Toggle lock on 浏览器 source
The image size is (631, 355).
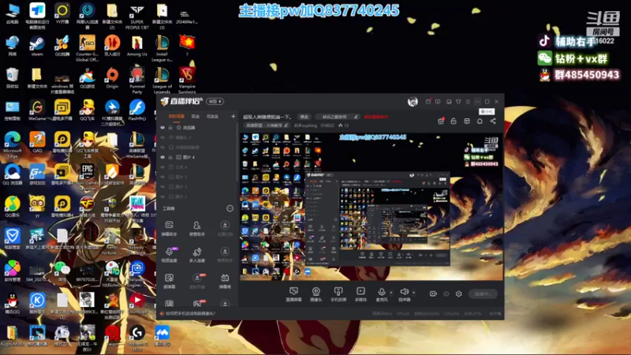point(170,128)
